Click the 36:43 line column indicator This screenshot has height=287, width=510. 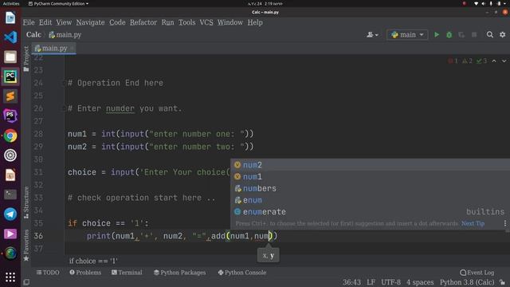(x=351, y=282)
